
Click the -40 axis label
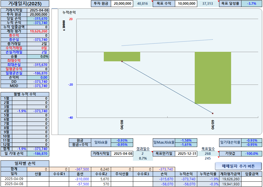pos(70,118)
